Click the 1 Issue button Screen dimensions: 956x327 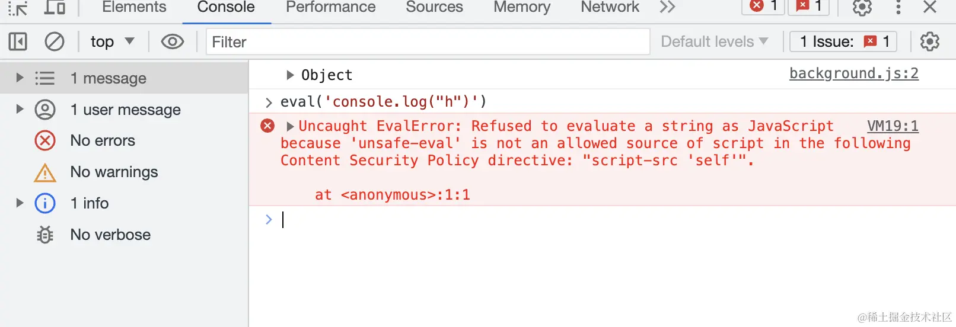tap(843, 41)
